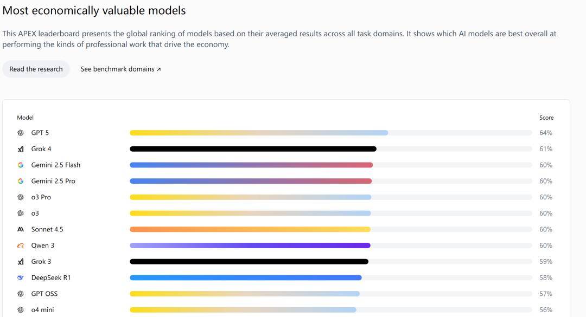Click the Google logo beside Gemini 2.5 Flash

(x=21, y=165)
